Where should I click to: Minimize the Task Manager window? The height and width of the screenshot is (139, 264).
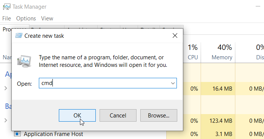pos(258,6)
